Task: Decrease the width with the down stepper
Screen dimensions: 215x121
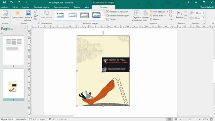Action: [203, 19]
